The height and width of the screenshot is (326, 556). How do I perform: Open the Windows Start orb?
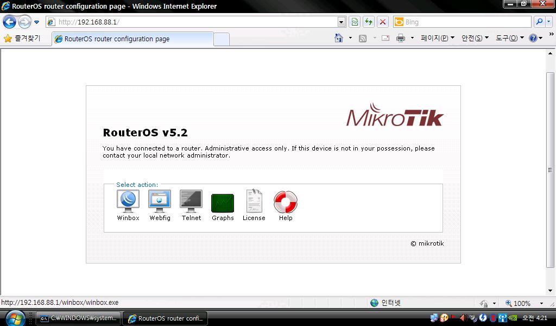[x=15, y=318]
